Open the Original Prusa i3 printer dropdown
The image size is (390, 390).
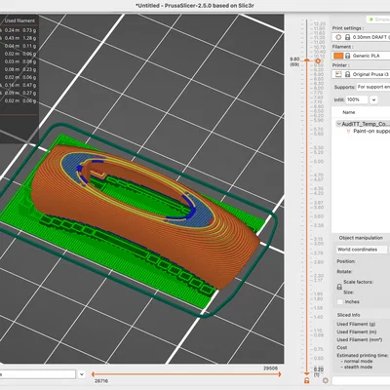pos(361,74)
